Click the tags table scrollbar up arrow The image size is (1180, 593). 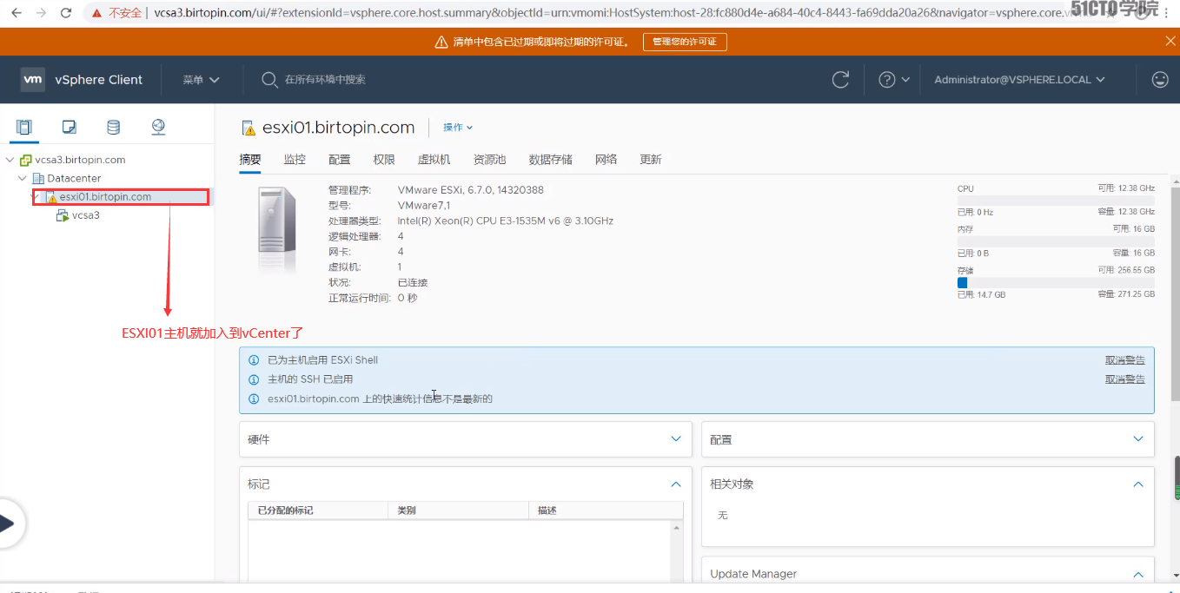click(677, 527)
